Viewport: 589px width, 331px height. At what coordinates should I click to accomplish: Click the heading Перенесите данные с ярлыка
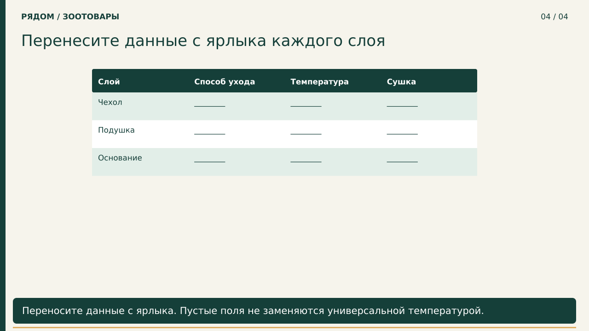(203, 41)
